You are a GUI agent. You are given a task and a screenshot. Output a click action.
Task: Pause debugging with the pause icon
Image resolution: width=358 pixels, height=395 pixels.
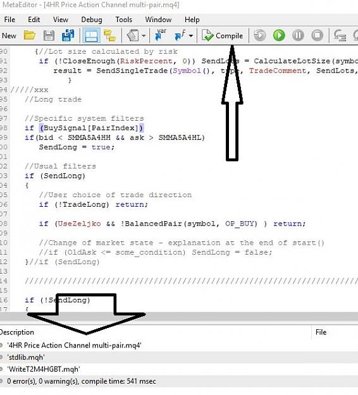click(298, 35)
